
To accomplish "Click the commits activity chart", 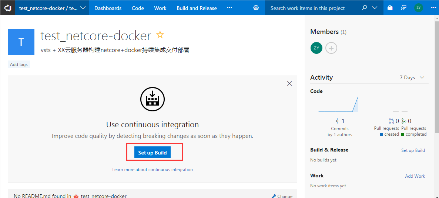I will click(338, 104).
